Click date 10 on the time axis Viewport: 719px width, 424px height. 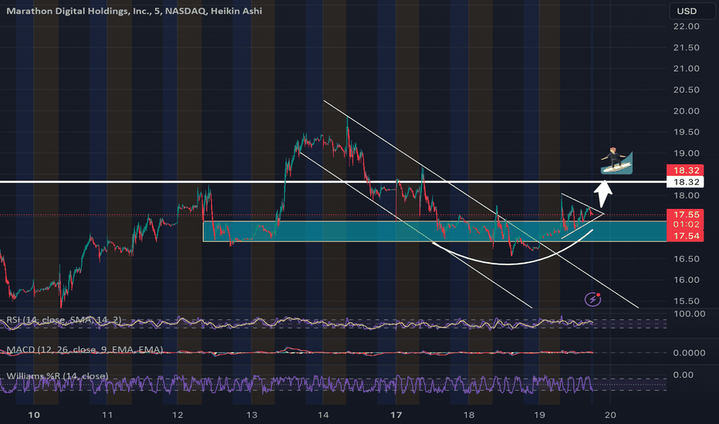(34, 415)
